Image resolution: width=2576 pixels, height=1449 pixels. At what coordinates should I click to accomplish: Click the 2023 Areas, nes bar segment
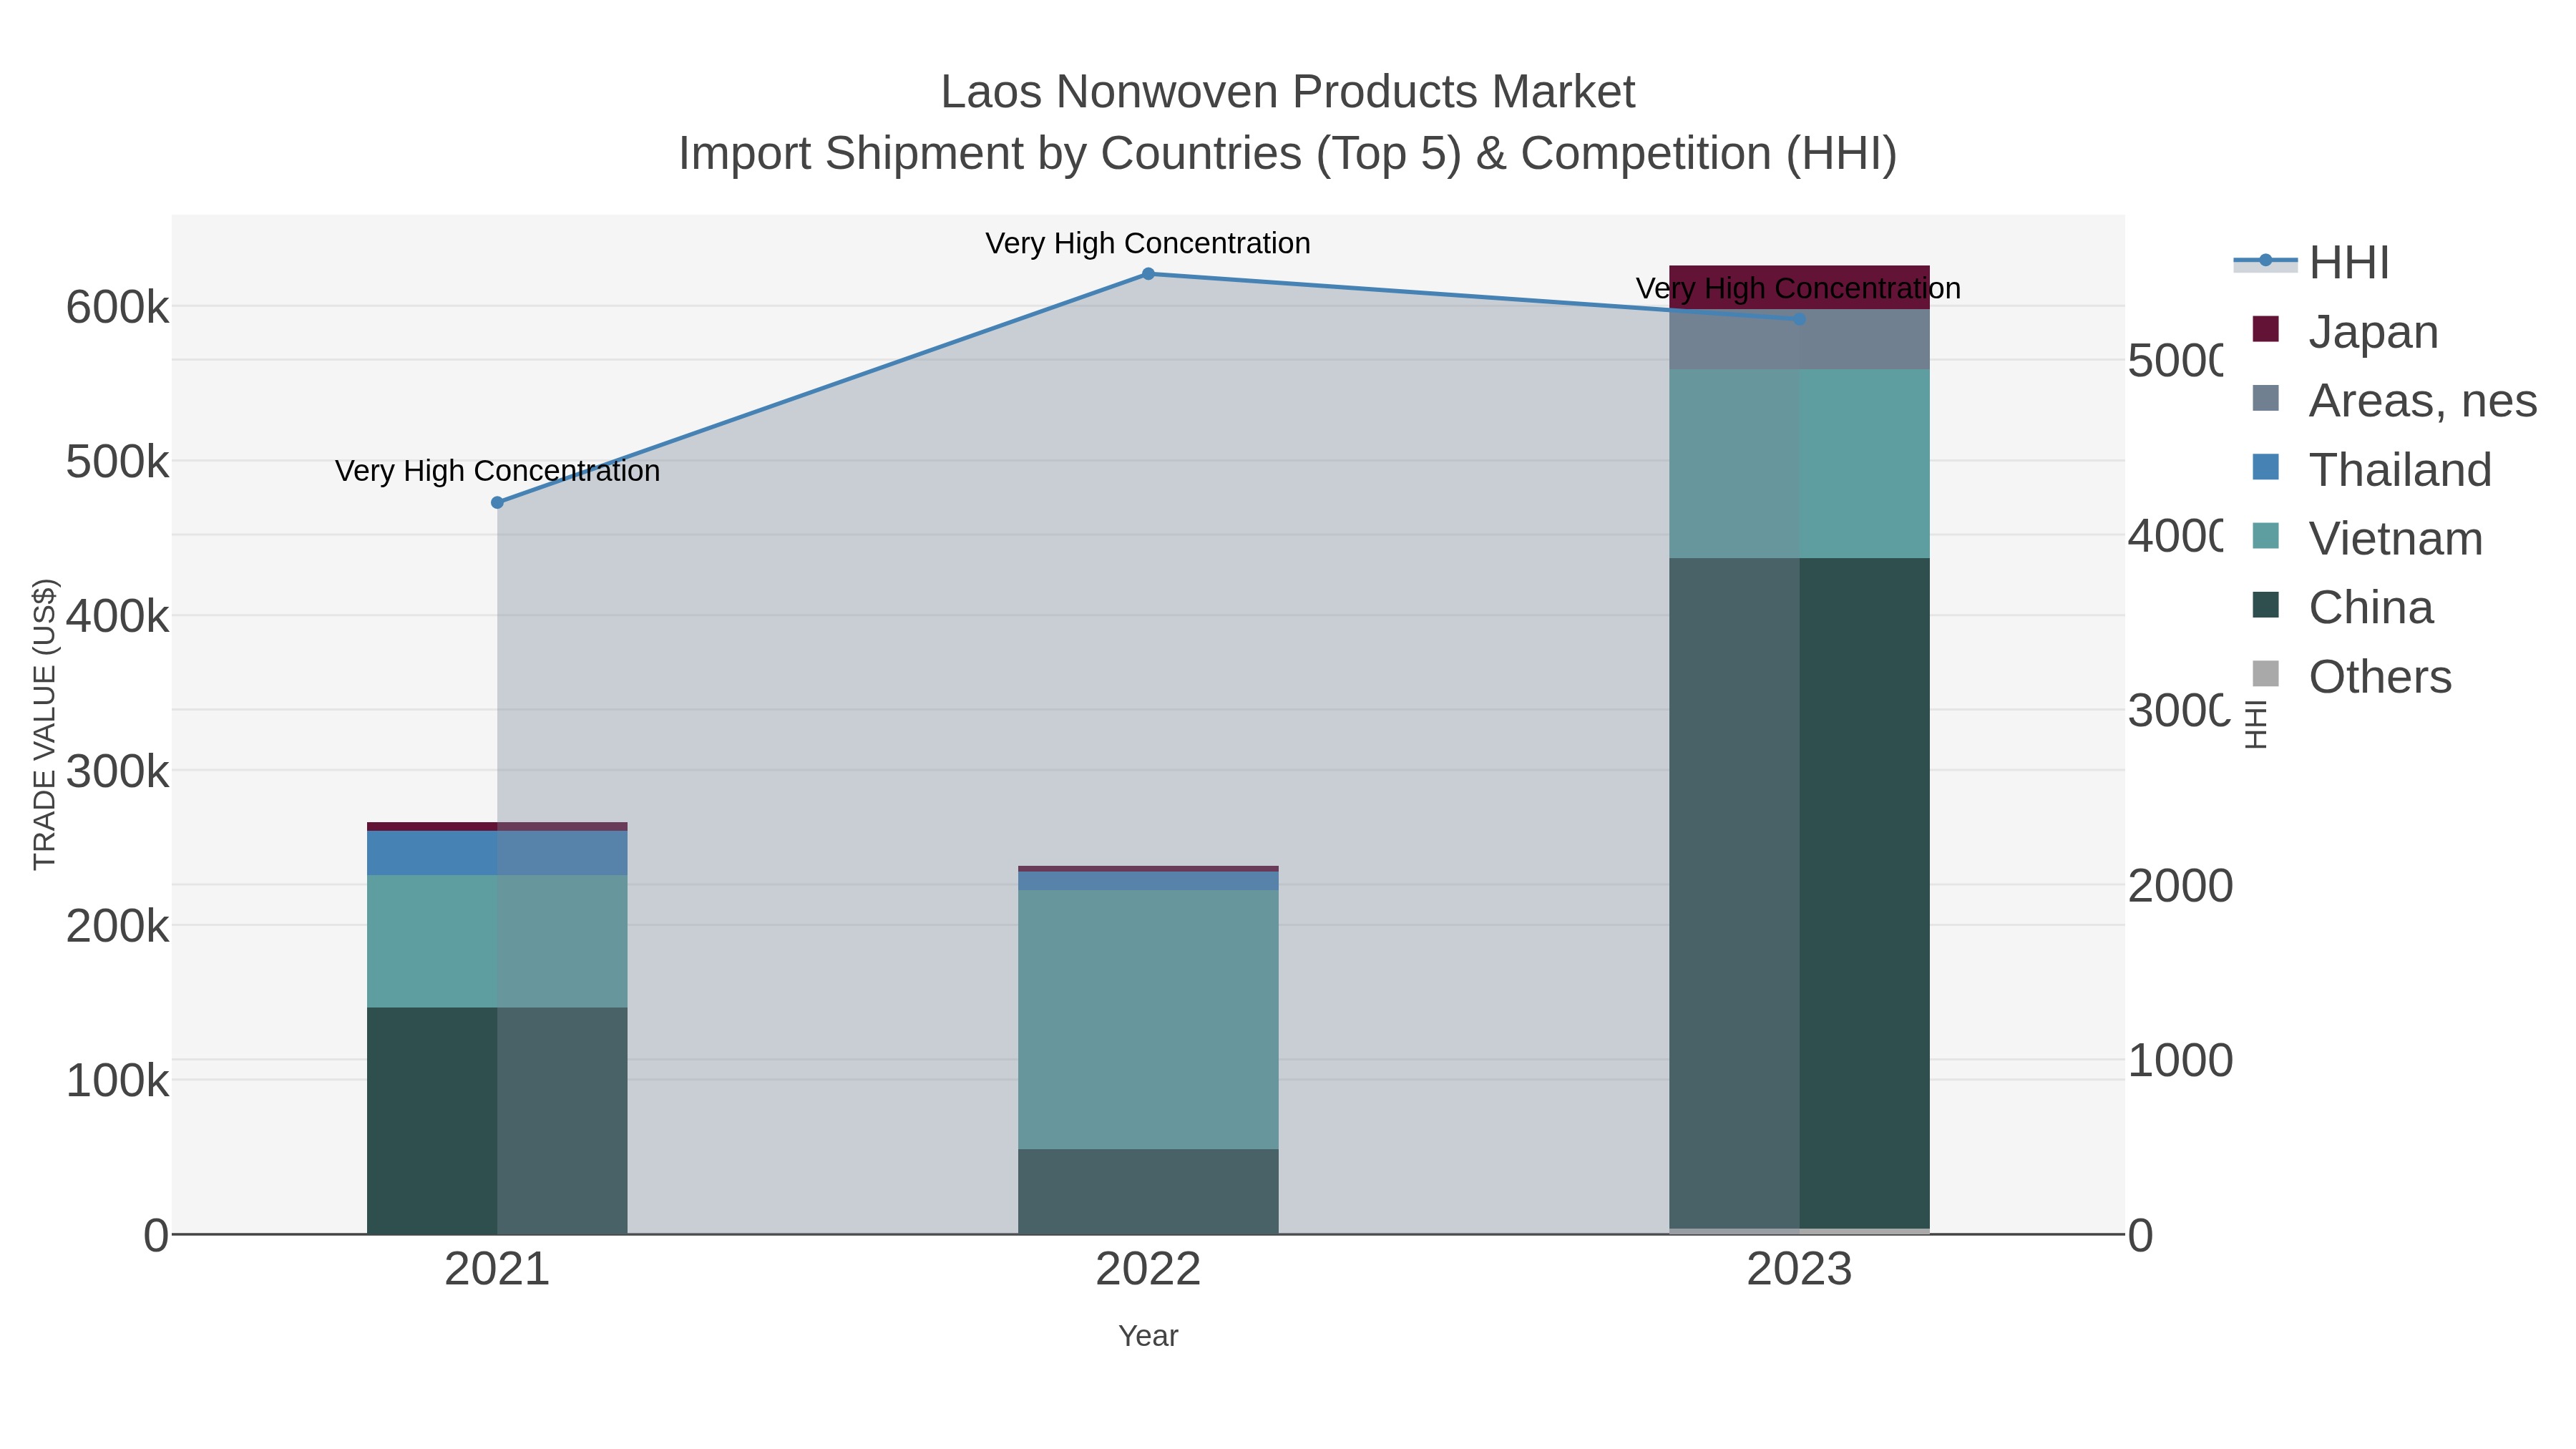[1799, 340]
